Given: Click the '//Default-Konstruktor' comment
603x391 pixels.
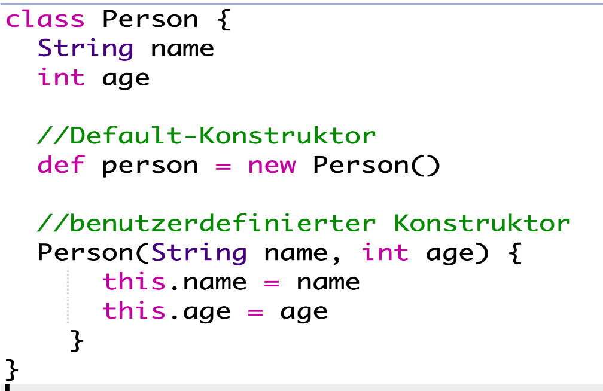Looking at the screenshot, I should 206,136.
